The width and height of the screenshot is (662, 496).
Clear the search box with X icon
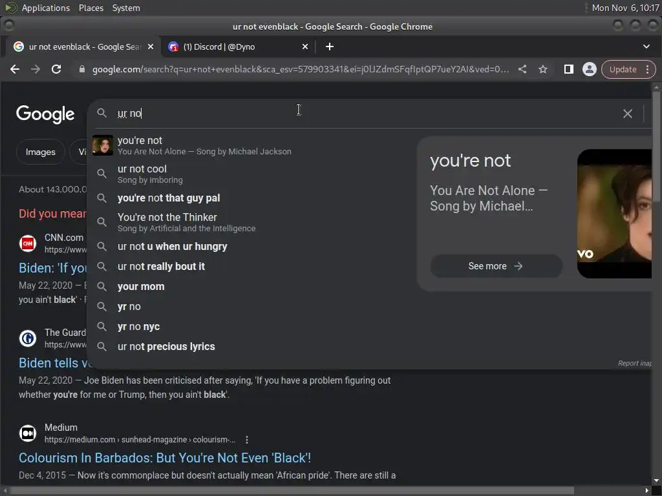(x=628, y=114)
